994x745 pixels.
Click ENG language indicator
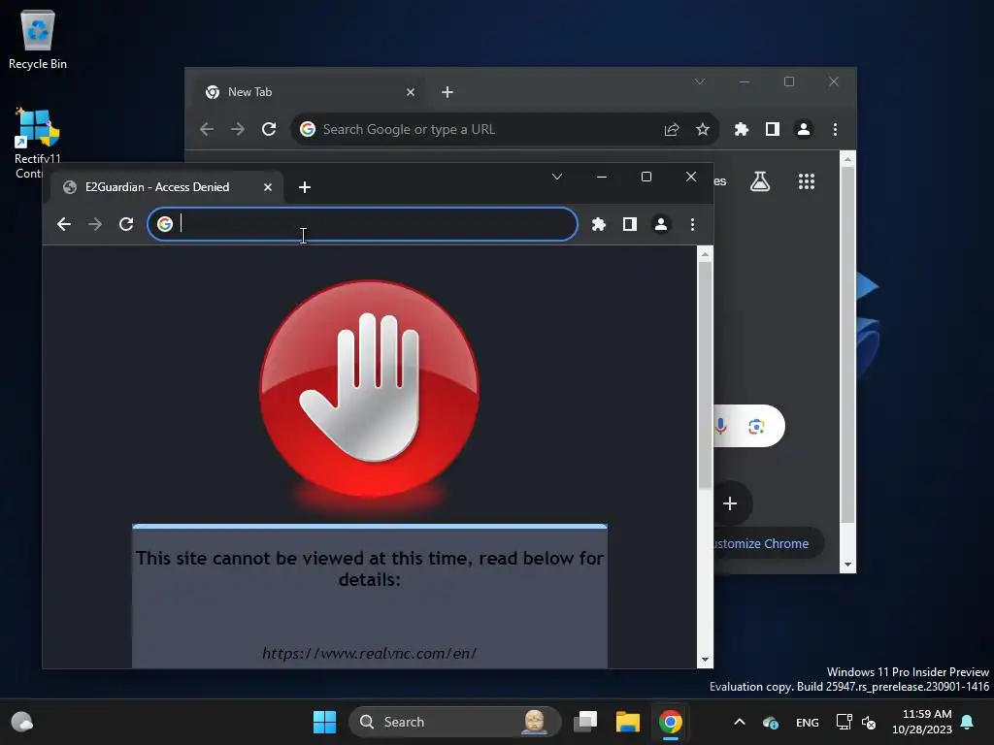(x=807, y=722)
